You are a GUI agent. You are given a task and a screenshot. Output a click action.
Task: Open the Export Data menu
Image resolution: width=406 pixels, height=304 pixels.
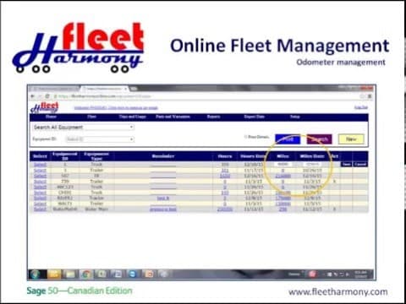255,117
